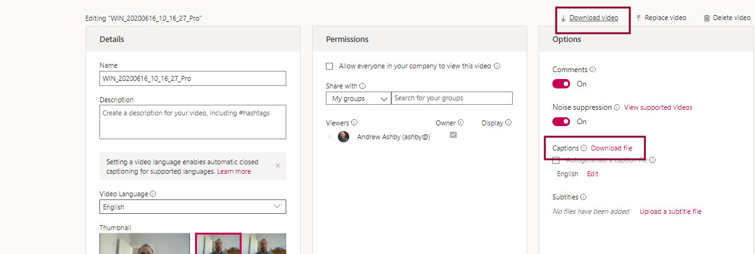Click the Download file captions link
Screen dimensions: 755x254
click(612, 148)
